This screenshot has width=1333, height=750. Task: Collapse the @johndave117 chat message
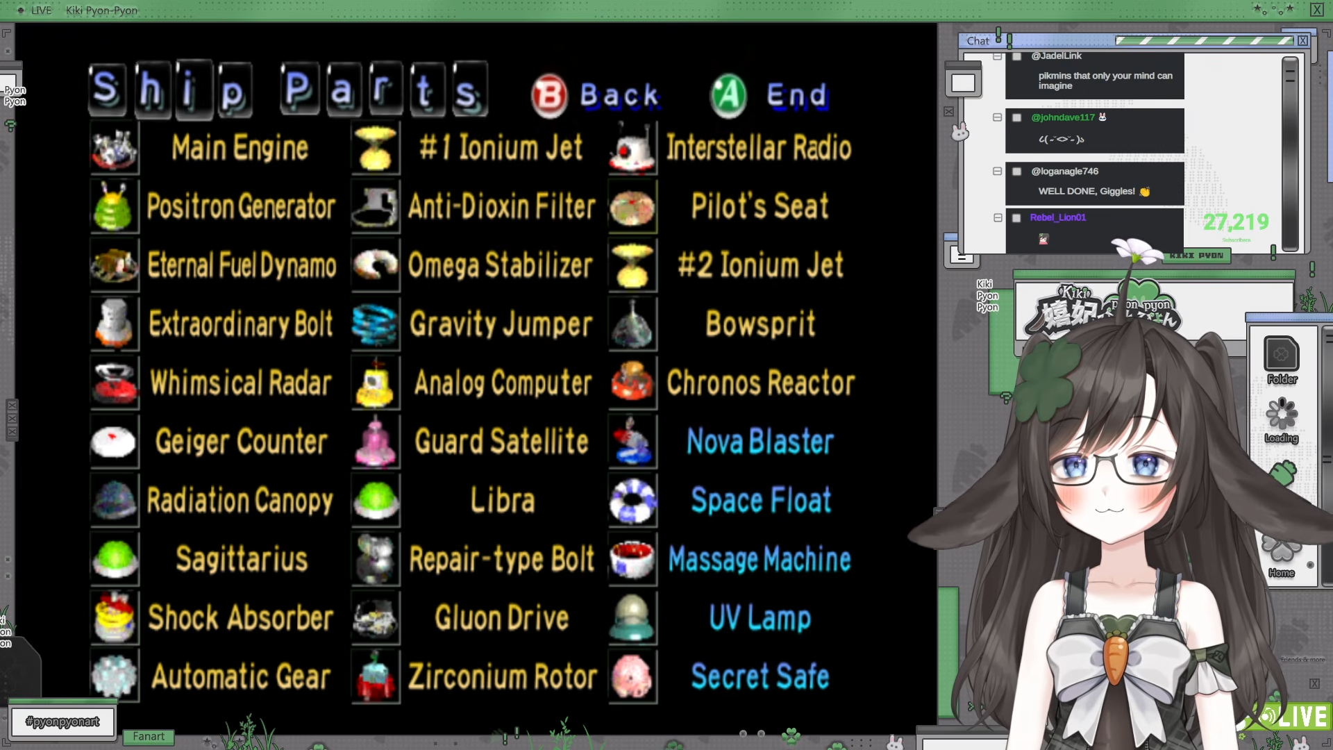pos(998,117)
